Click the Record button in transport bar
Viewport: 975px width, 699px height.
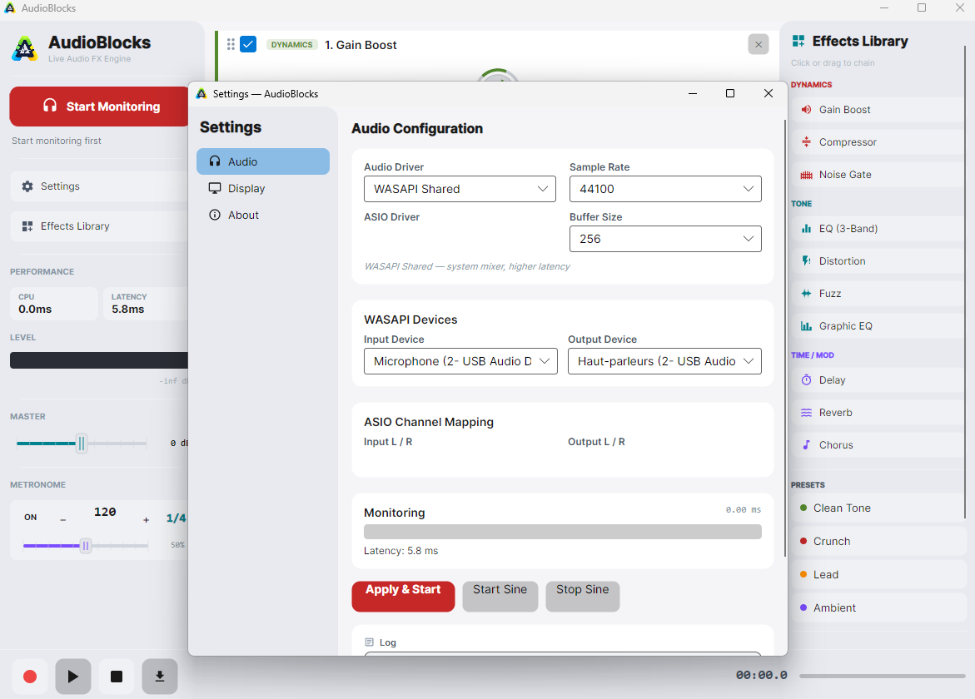pyautogui.click(x=30, y=676)
